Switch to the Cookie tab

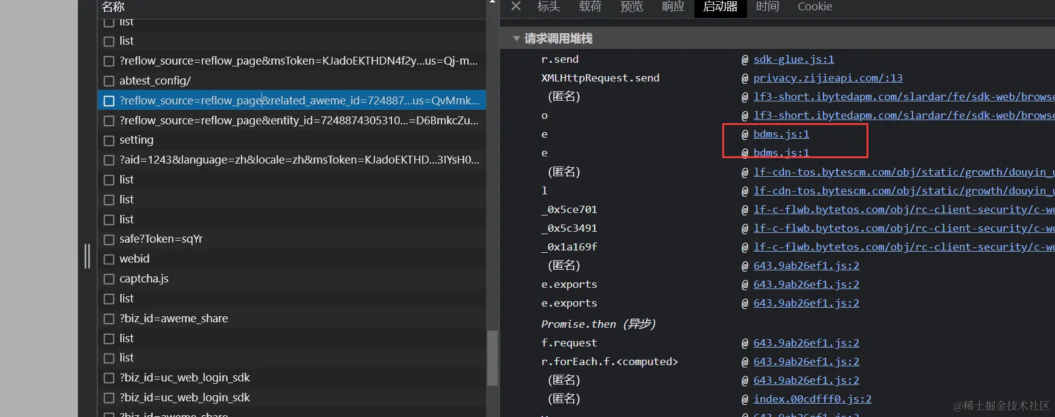815,6
